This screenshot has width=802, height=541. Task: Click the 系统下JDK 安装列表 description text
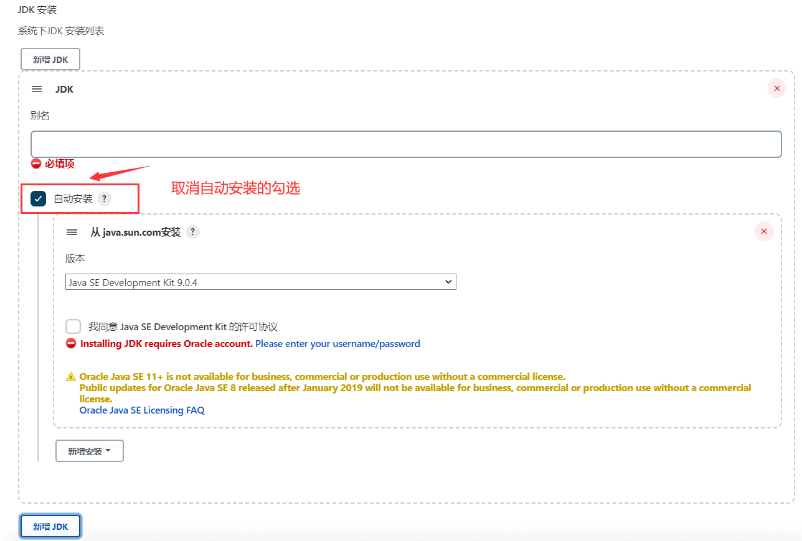point(61,30)
